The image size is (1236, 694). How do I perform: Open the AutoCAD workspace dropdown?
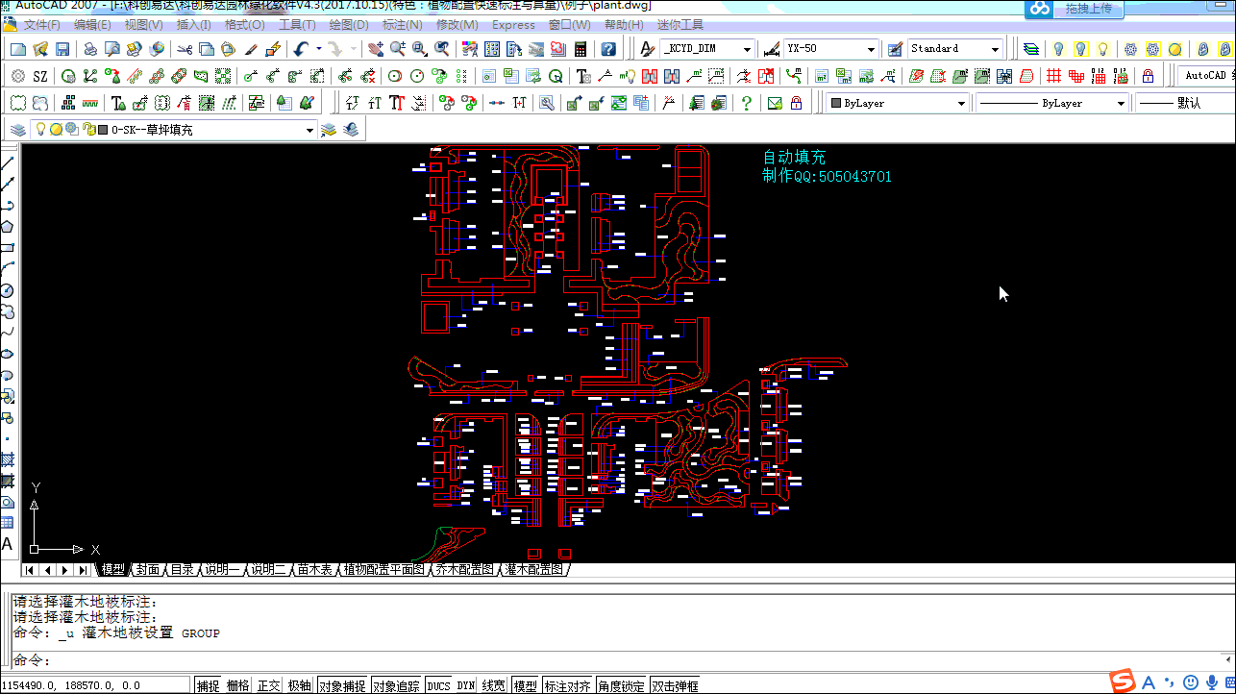point(1207,76)
